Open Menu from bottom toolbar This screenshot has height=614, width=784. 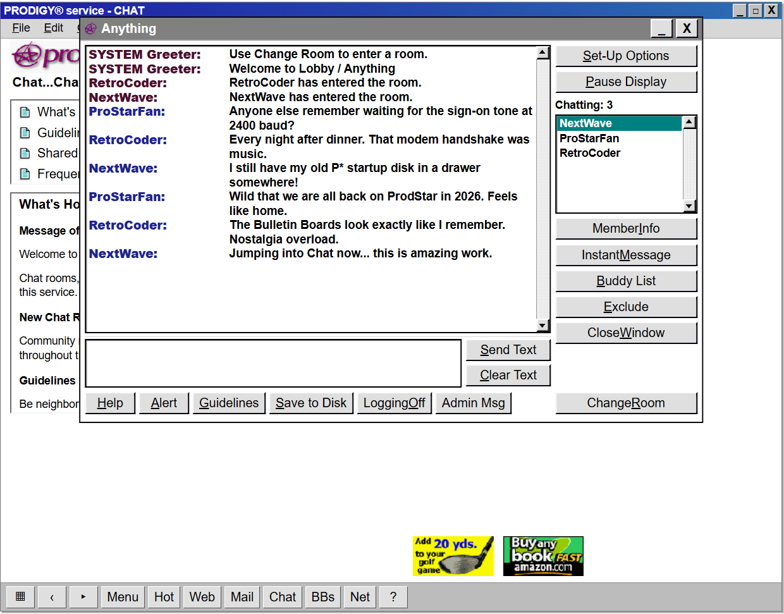(x=123, y=597)
